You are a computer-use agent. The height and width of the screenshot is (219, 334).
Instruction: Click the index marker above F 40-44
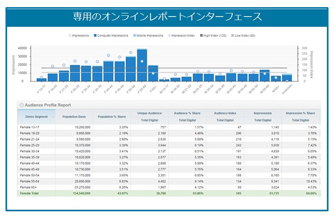(x=108, y=55)
